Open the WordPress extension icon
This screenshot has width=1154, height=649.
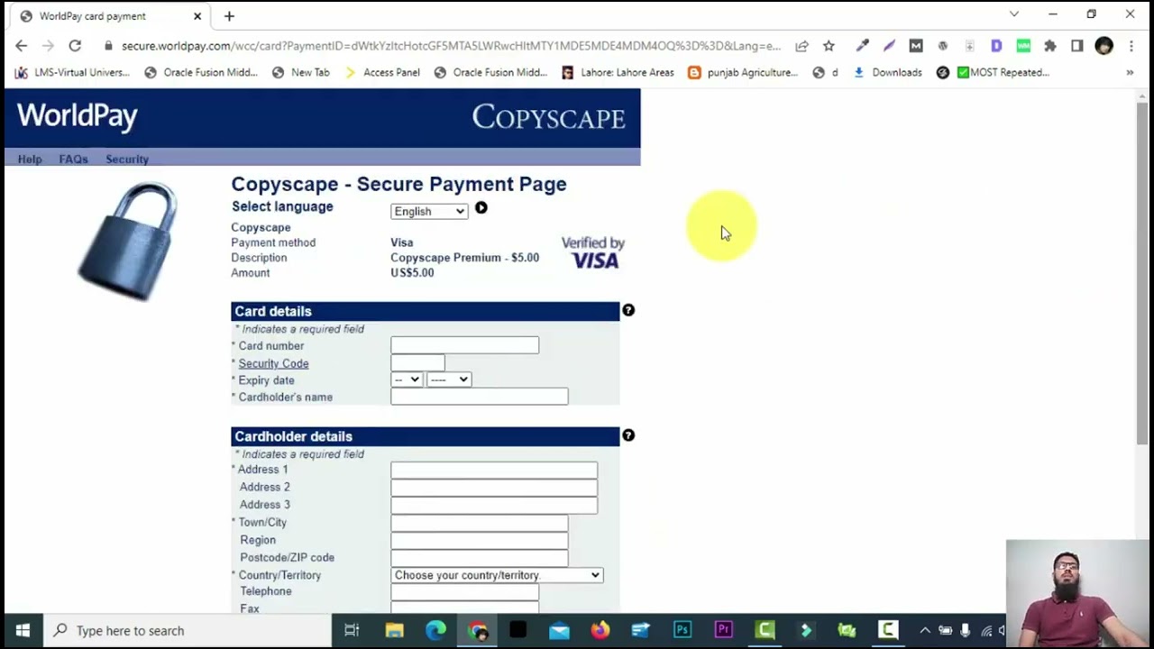(943, 46)
